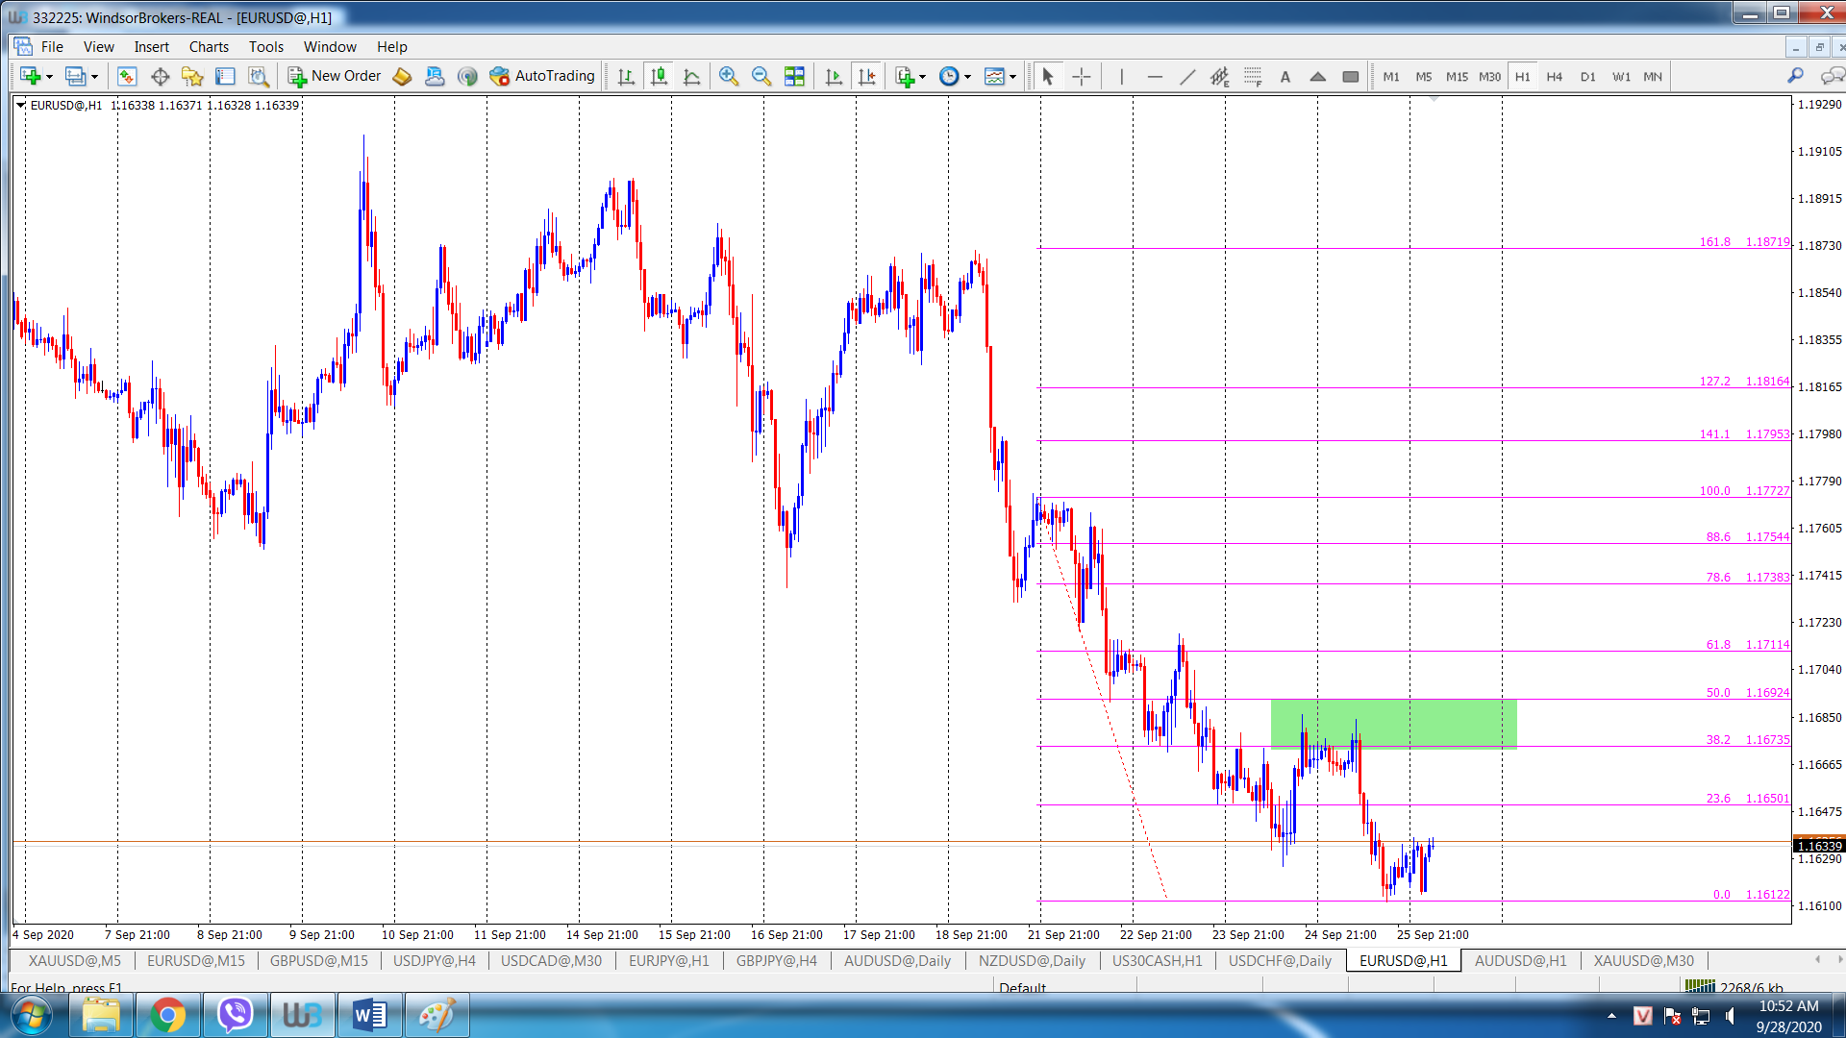Switch timeframe to D1
The height and width of the screenshot is (1038, 1846).
(1587, 76)
